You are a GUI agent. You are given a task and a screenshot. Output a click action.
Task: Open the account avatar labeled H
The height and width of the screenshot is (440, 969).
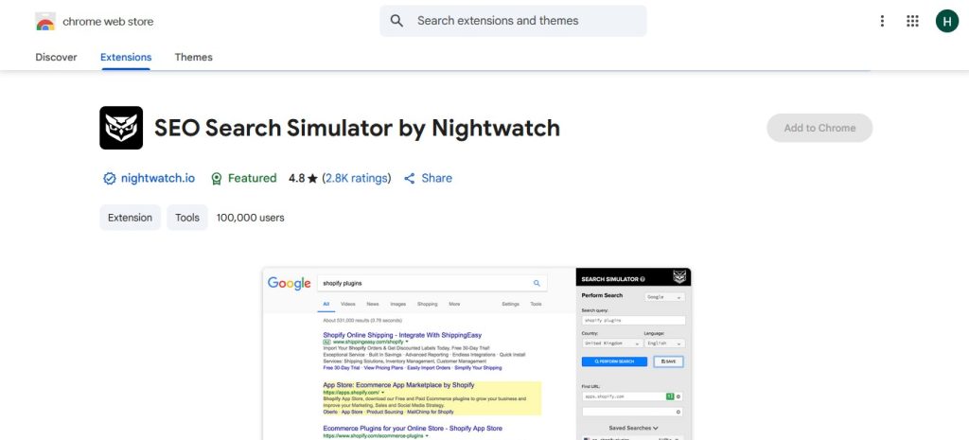click(946, 21)
